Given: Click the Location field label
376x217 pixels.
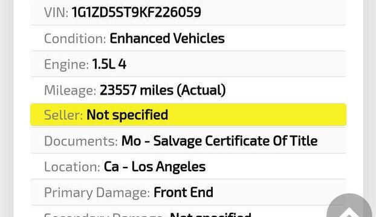Looking at the screenshot, I should click(x=72, y=166).
